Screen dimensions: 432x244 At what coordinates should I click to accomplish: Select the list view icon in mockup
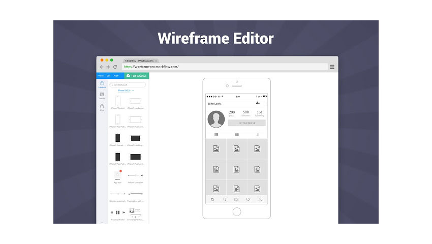click(237, 135)
